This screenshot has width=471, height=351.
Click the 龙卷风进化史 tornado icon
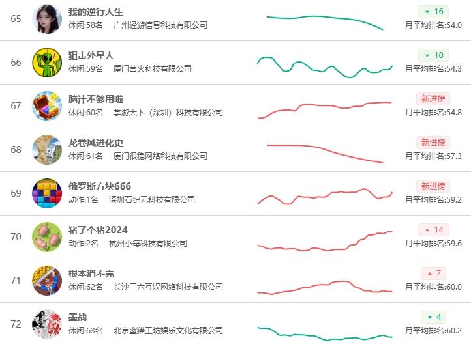[x=47, y=150]
